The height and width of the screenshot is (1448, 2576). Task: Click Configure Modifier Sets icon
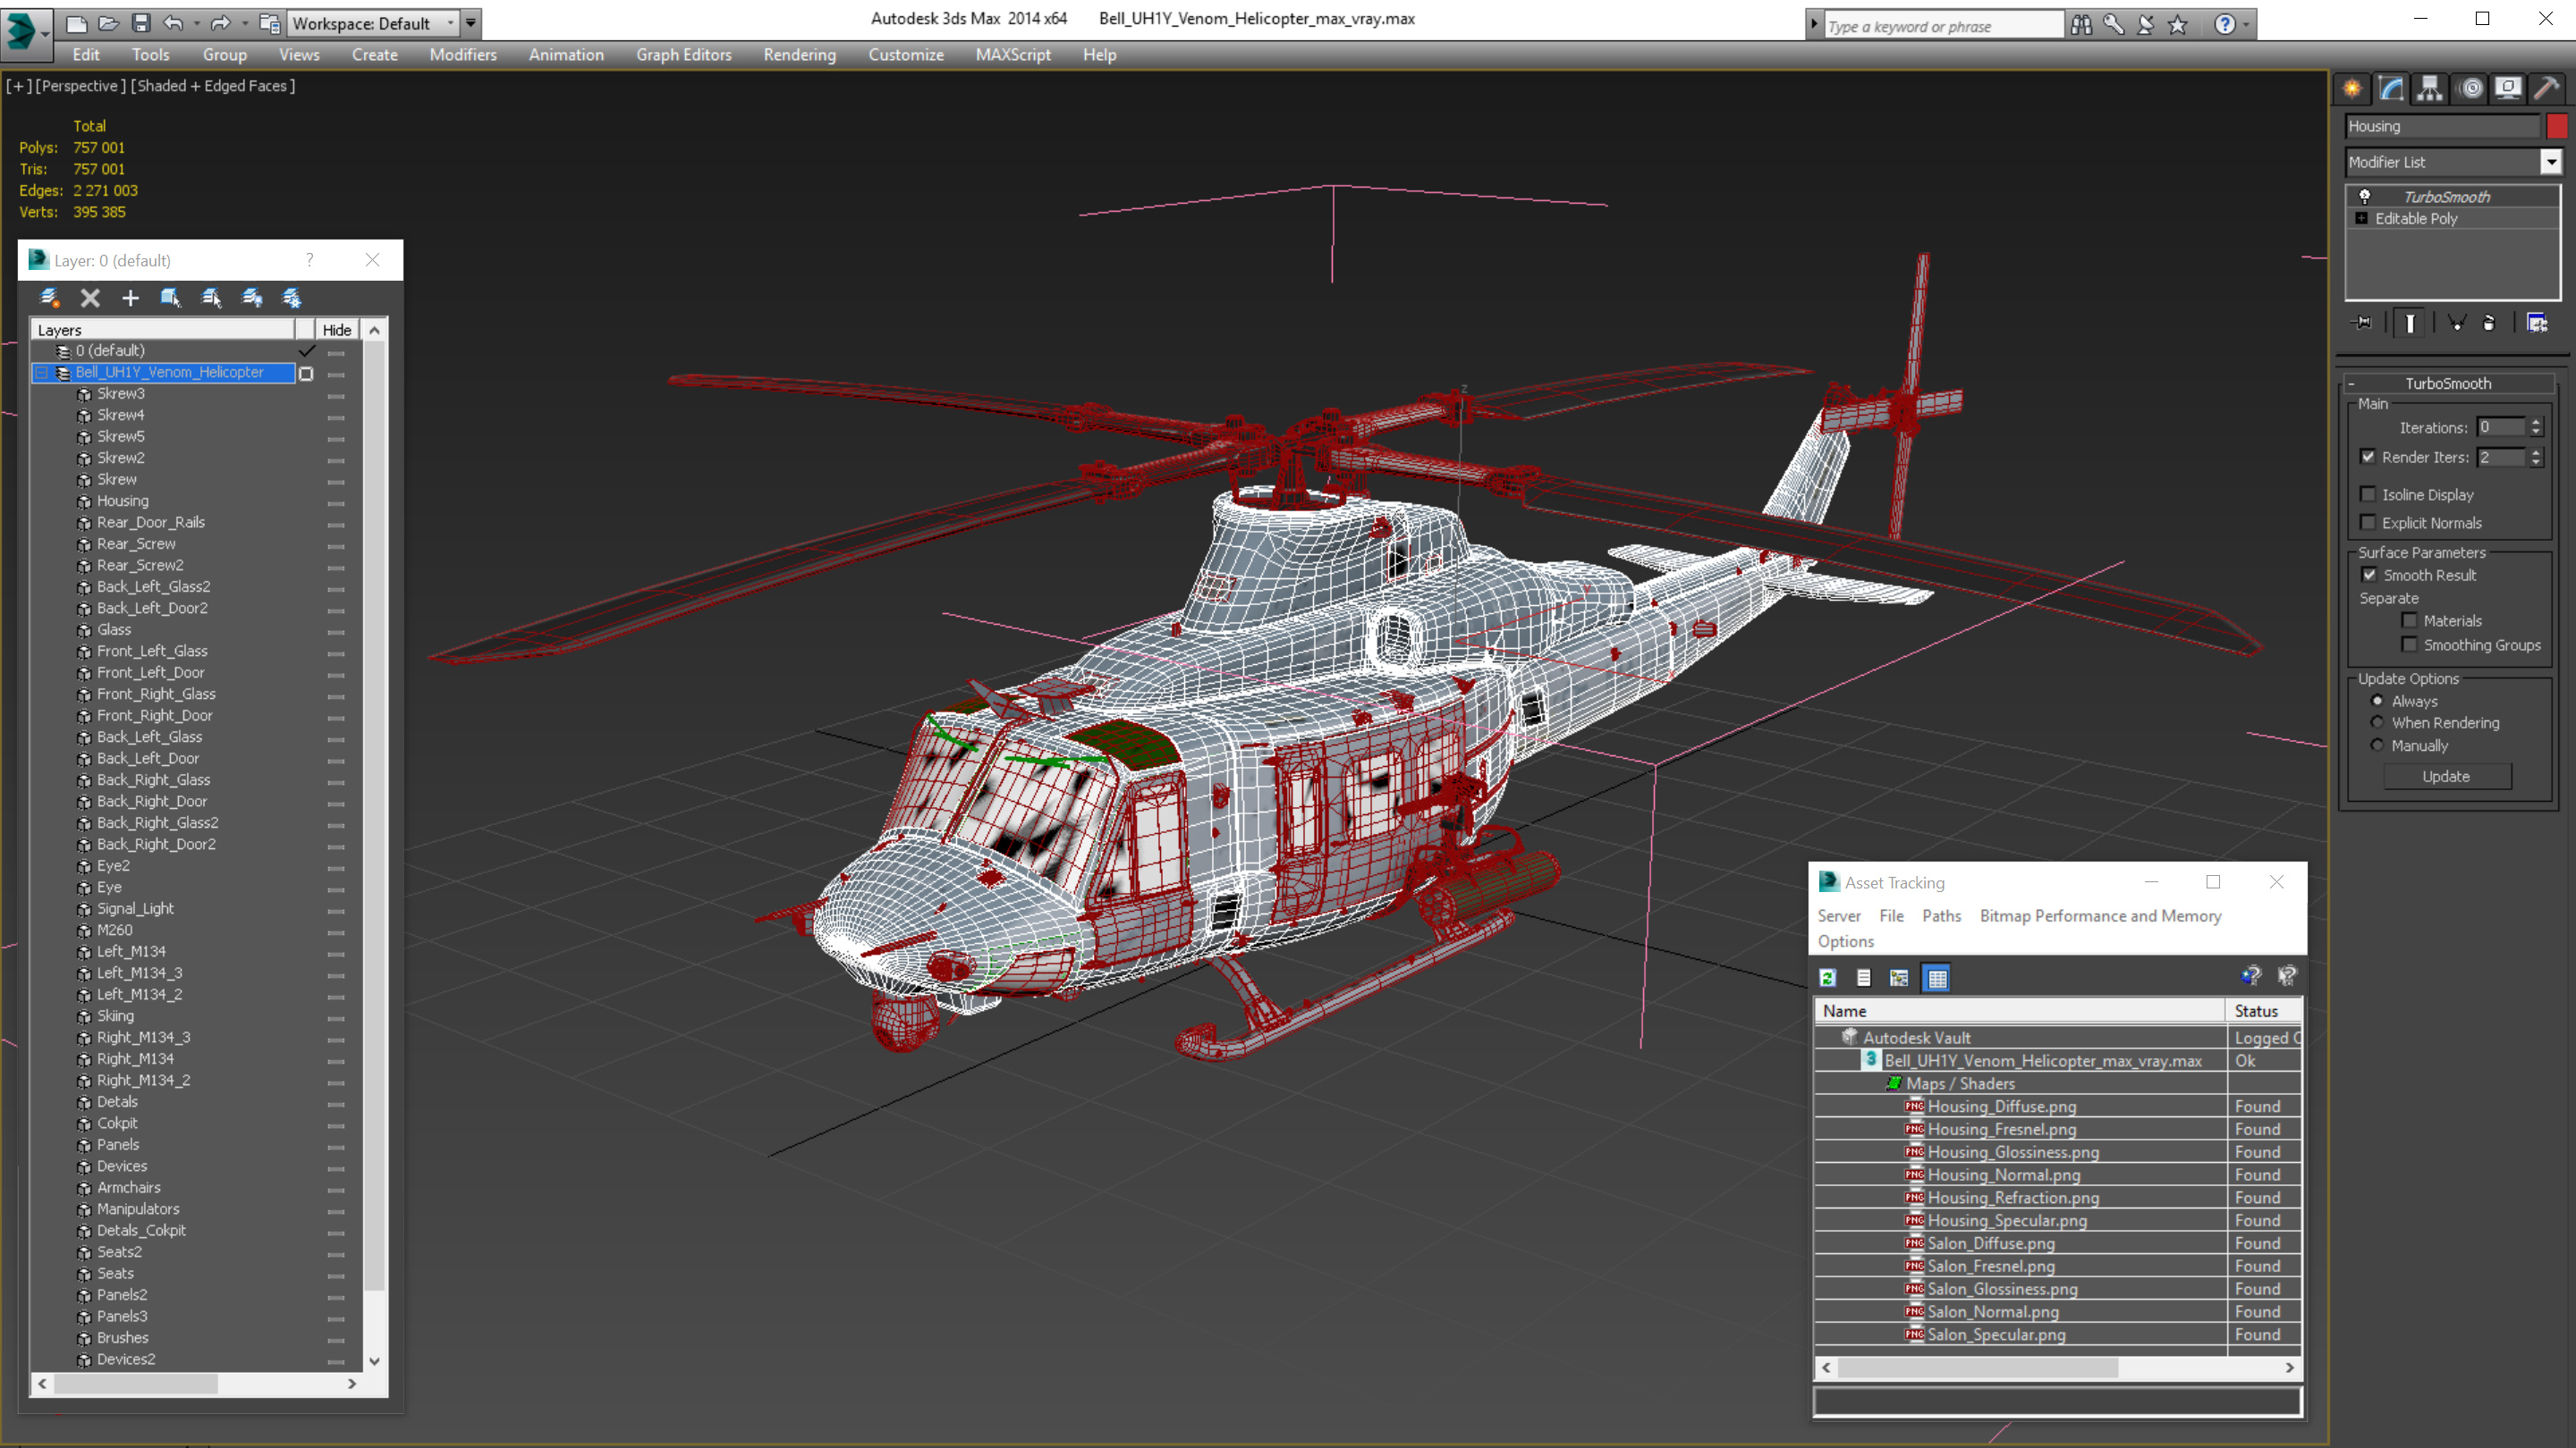pyautogui.click(x=2537, y=323)
